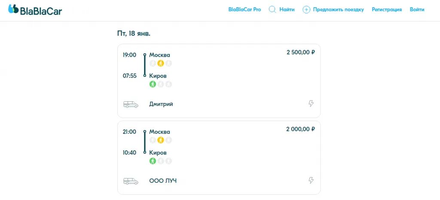
Task: Open the ООО ЛУЧ ride card
Action: [x=219, y=158]
